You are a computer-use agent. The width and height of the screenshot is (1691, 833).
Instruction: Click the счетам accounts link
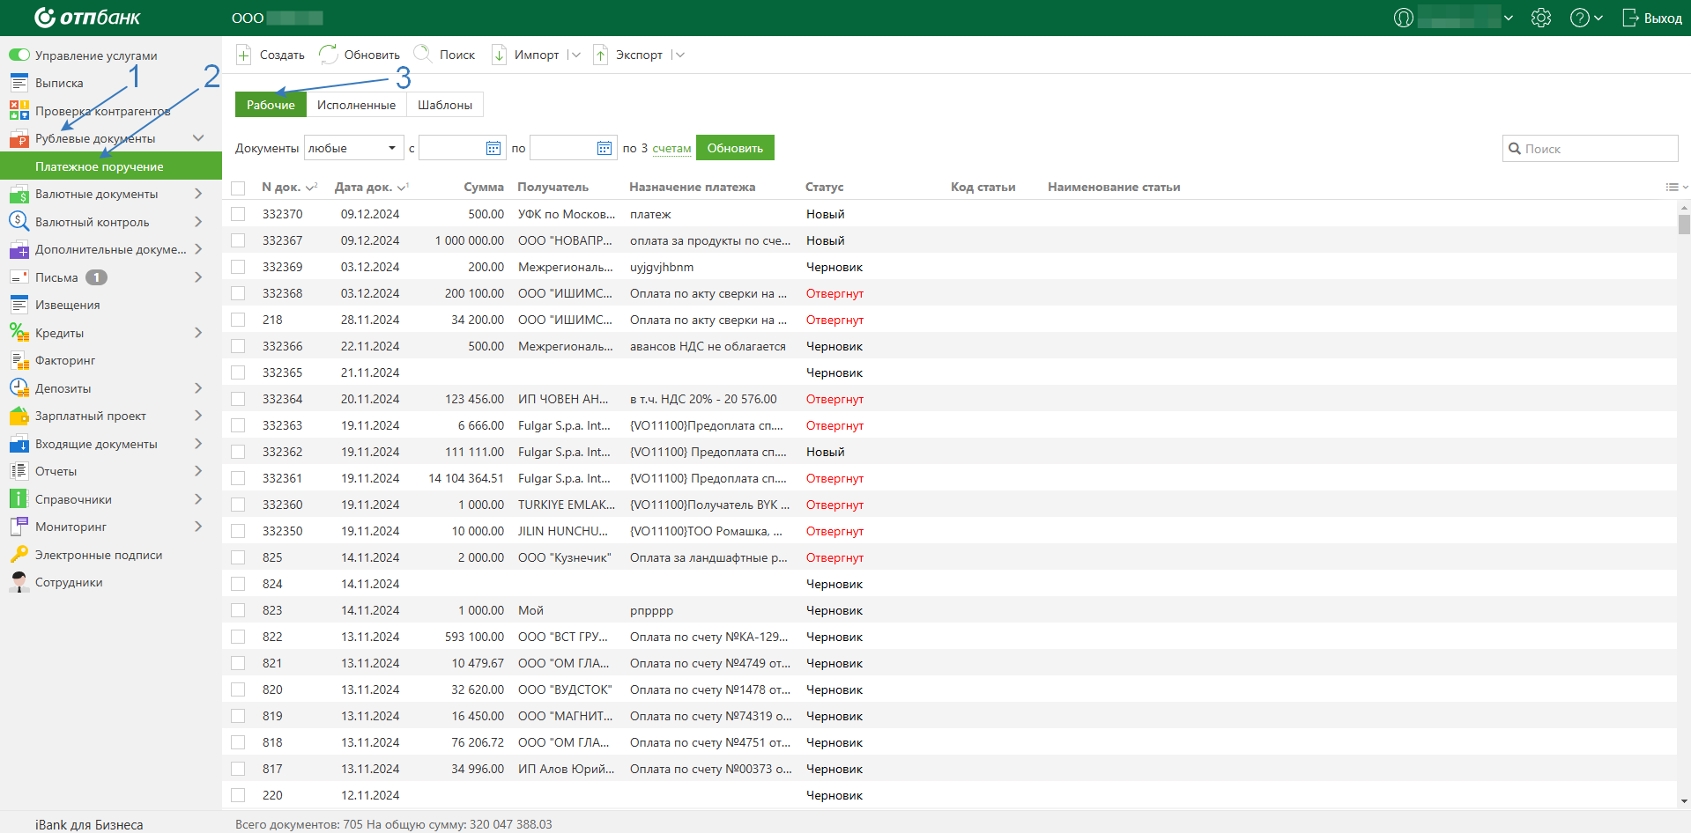[x=671, y=148]
